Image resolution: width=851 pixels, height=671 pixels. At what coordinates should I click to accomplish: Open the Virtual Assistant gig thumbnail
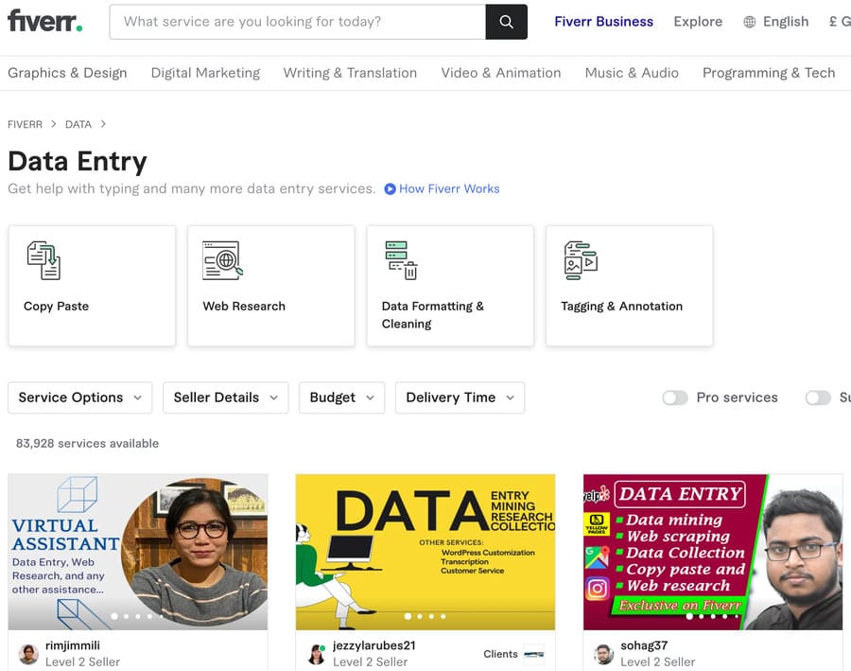point(138,552)
